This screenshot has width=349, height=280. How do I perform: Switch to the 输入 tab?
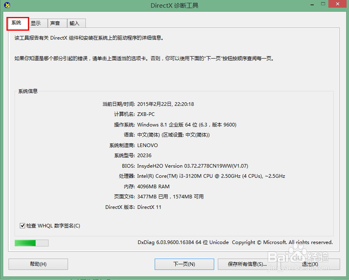tap(77, 23)
